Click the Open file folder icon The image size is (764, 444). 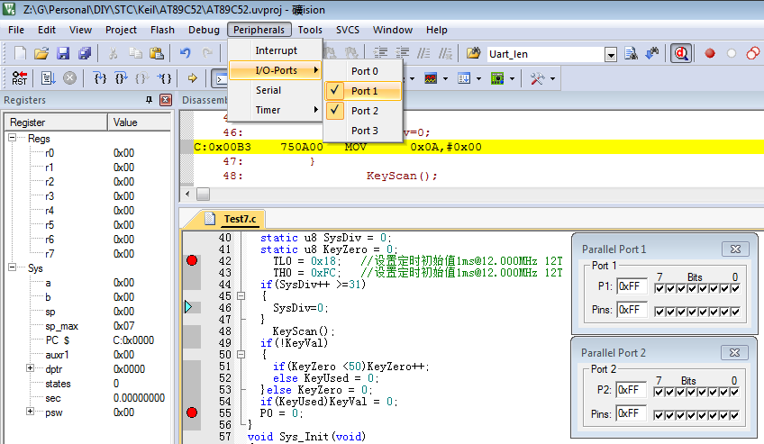[x=41, y=53]
